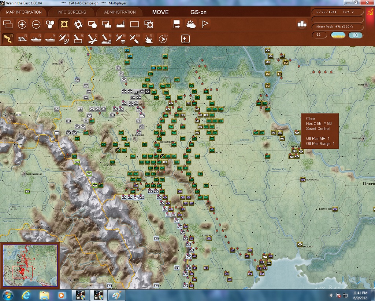This screenshot has height=301, width=375.
Task: Open Windows Start button
Action: point(7,295)
